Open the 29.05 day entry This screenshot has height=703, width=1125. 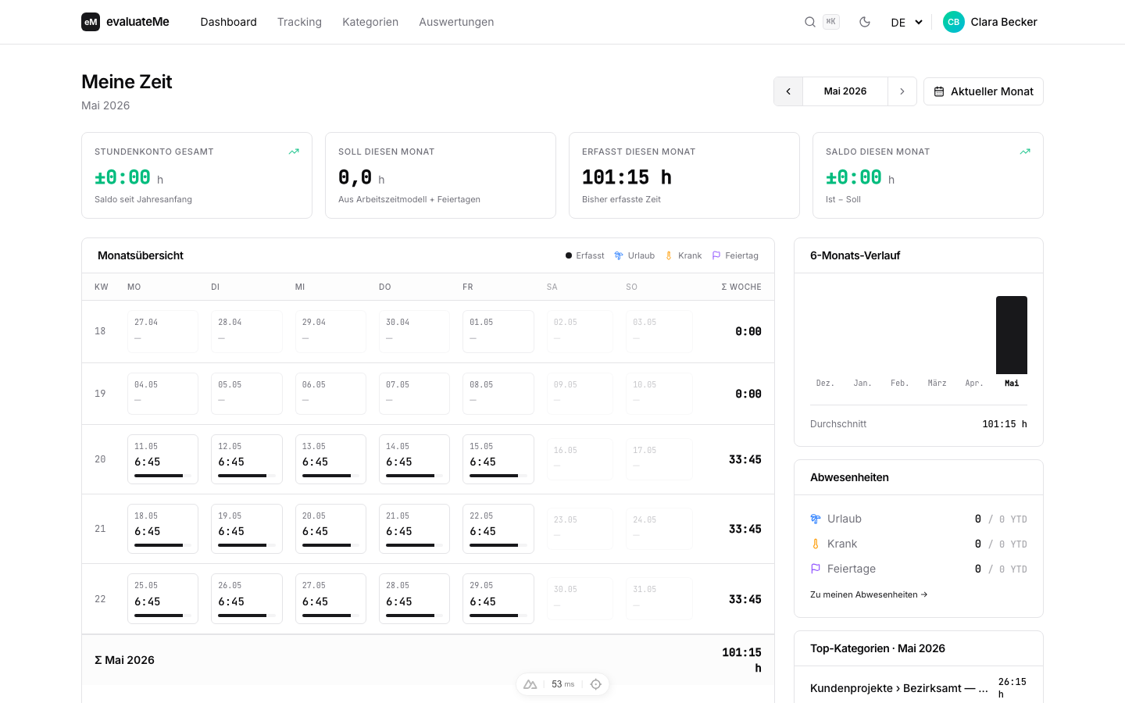498,599
